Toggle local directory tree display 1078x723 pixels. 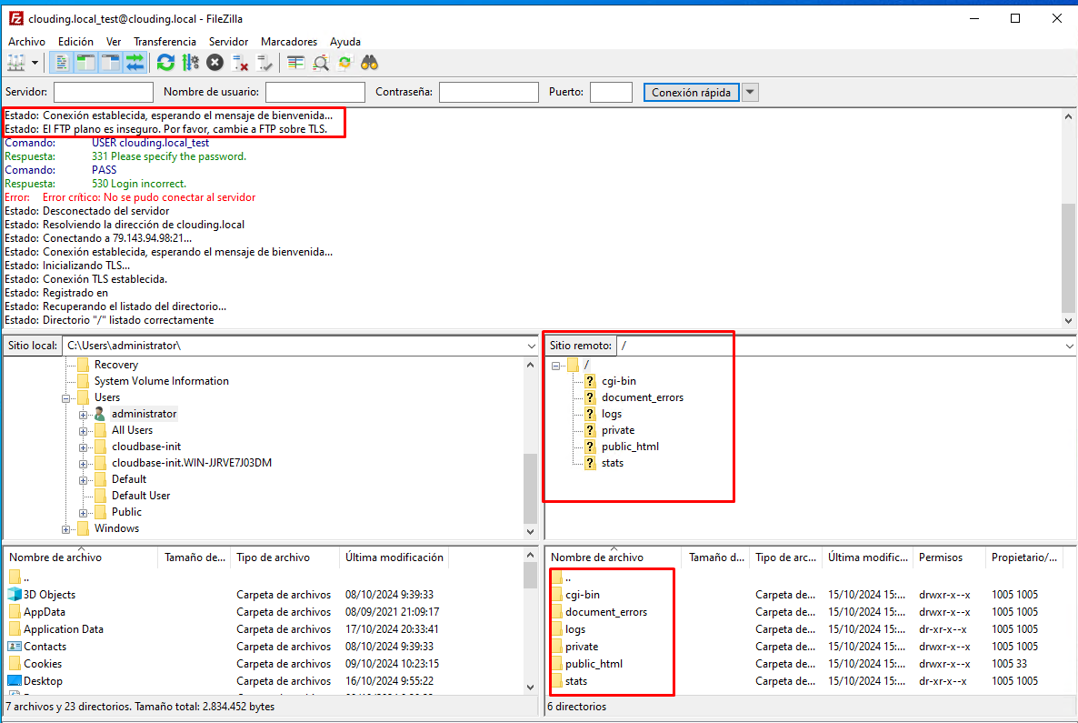click(x=86, y=64)
